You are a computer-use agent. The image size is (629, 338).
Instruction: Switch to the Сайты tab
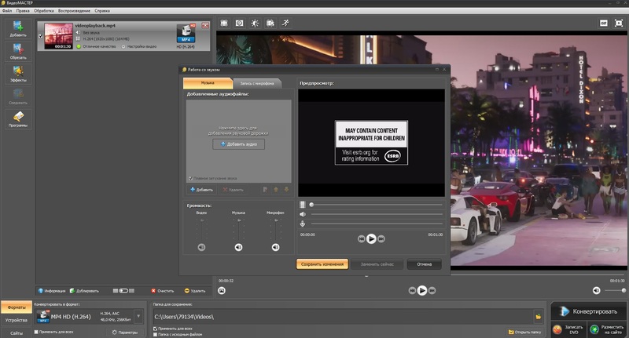(17, 333)
